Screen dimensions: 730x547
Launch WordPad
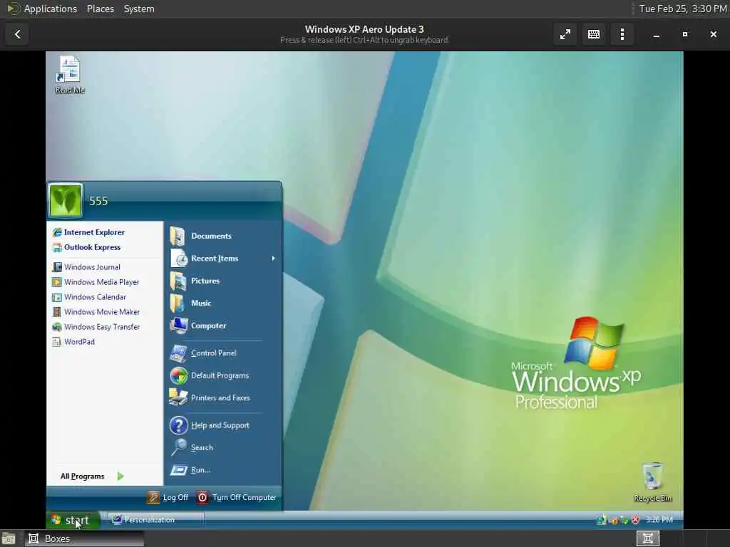point(73,341)
